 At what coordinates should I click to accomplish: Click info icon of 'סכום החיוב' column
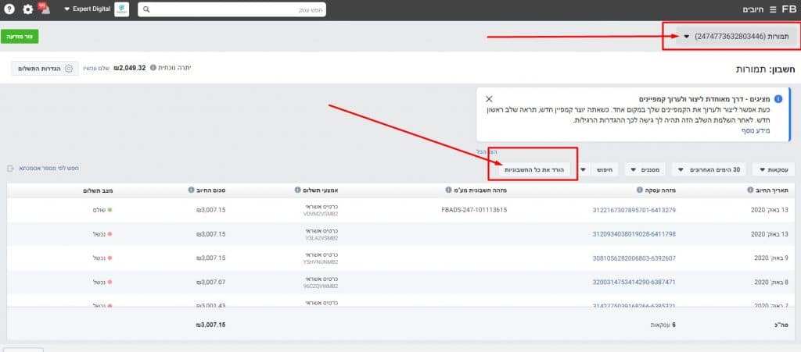(191, 190)
